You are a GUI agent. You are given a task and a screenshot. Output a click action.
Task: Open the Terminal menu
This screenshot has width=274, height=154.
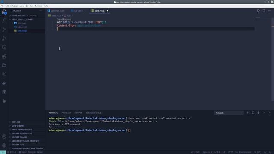[39, 6]
